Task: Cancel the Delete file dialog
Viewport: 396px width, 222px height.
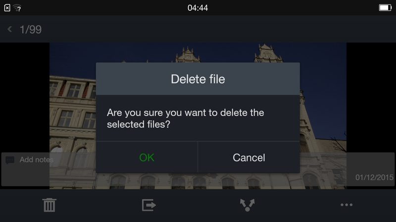Action: [x=249, y=157]
